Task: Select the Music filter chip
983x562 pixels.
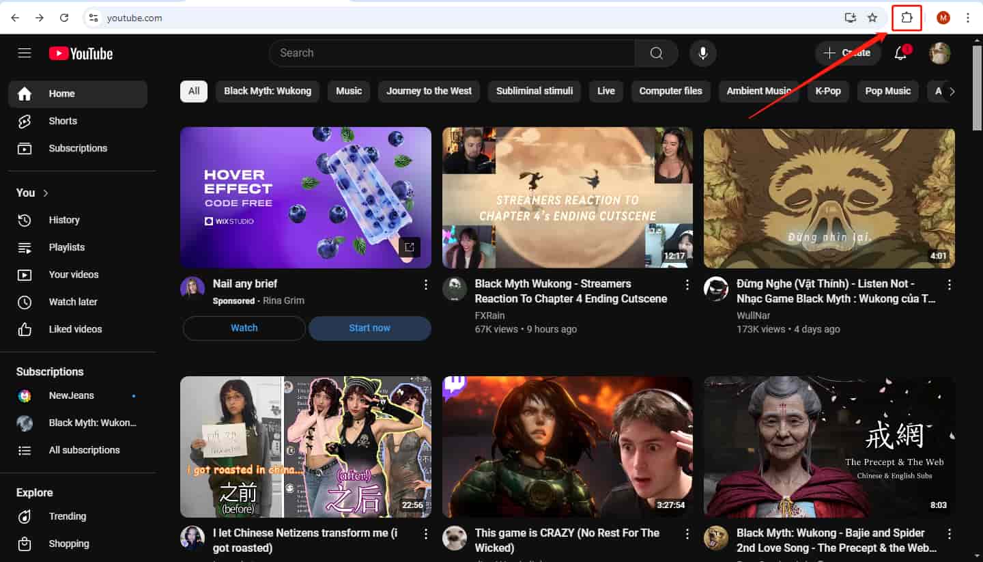Action: coord(349,92)
